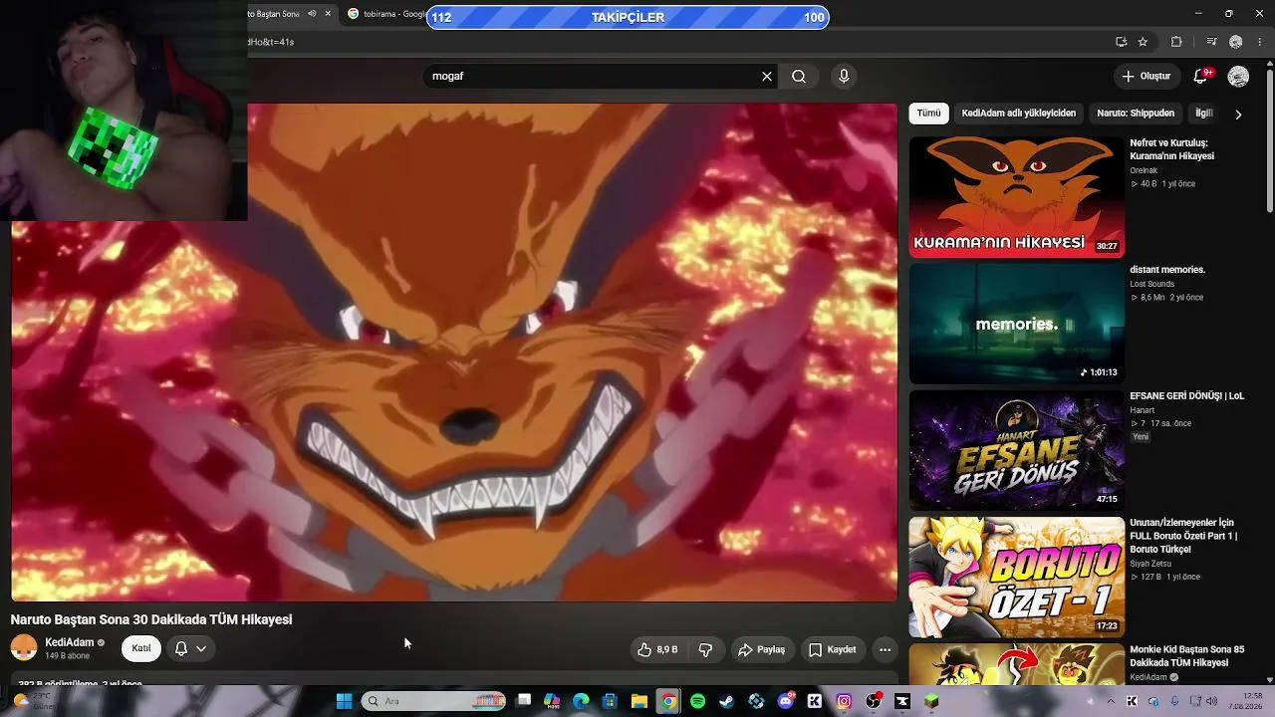
Task: Open Steam from the taskbar
Action: point(727,701)
